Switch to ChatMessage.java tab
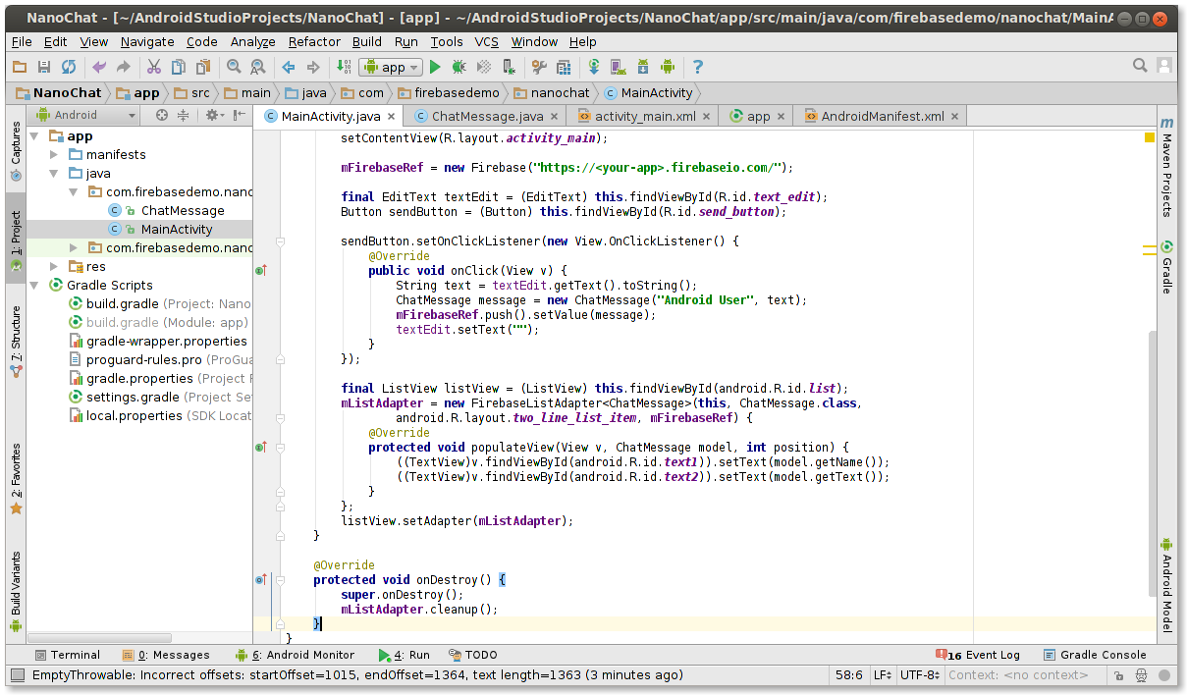The width and height of the screenshot is (1187, 695). click(x=487, y=116)
